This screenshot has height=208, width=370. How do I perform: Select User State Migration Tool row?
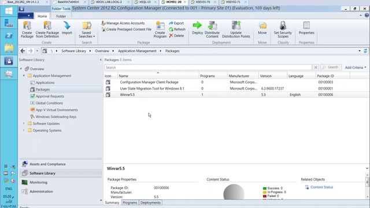click(236, 88)
